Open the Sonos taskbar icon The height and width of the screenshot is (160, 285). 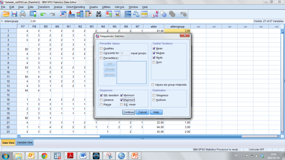tap(96, 156)
